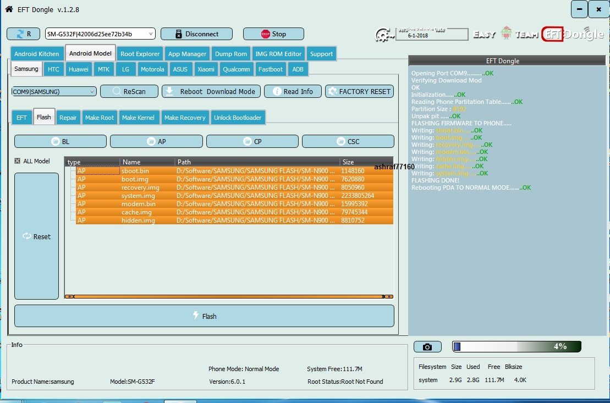Click the horizontal scrollbar of file list
610x403 pixels.
click(x=229, y=296)
